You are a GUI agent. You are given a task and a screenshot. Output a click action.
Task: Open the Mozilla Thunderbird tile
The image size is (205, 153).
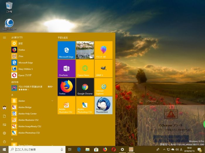[x=103, y=105]
